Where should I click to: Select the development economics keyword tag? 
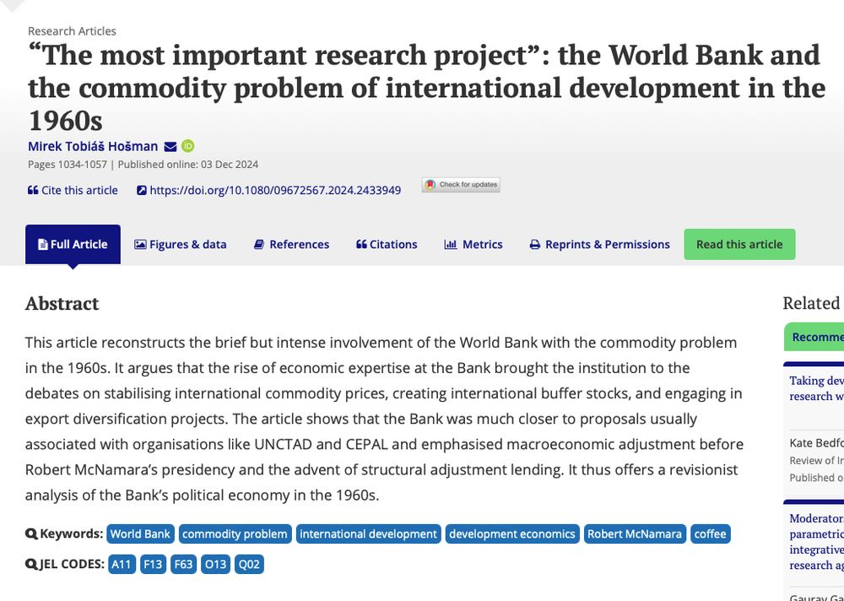point(512,533)
